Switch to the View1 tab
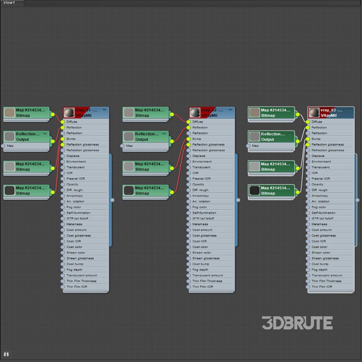362x362 pixels. [10, 3]
